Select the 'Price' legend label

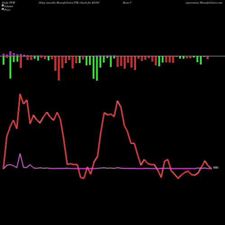point(7,10)
